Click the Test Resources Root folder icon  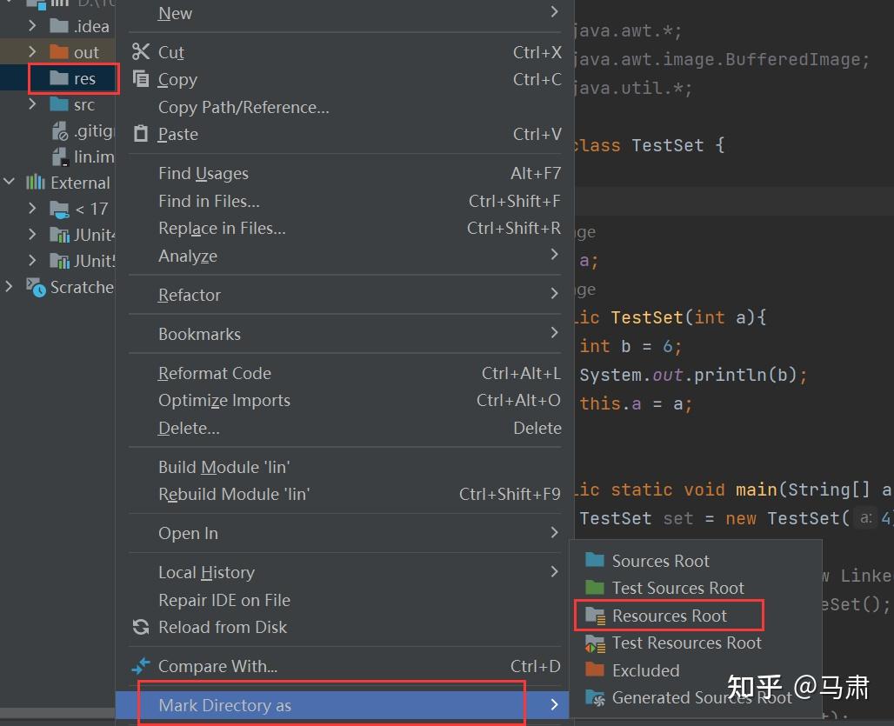[595, 644]
